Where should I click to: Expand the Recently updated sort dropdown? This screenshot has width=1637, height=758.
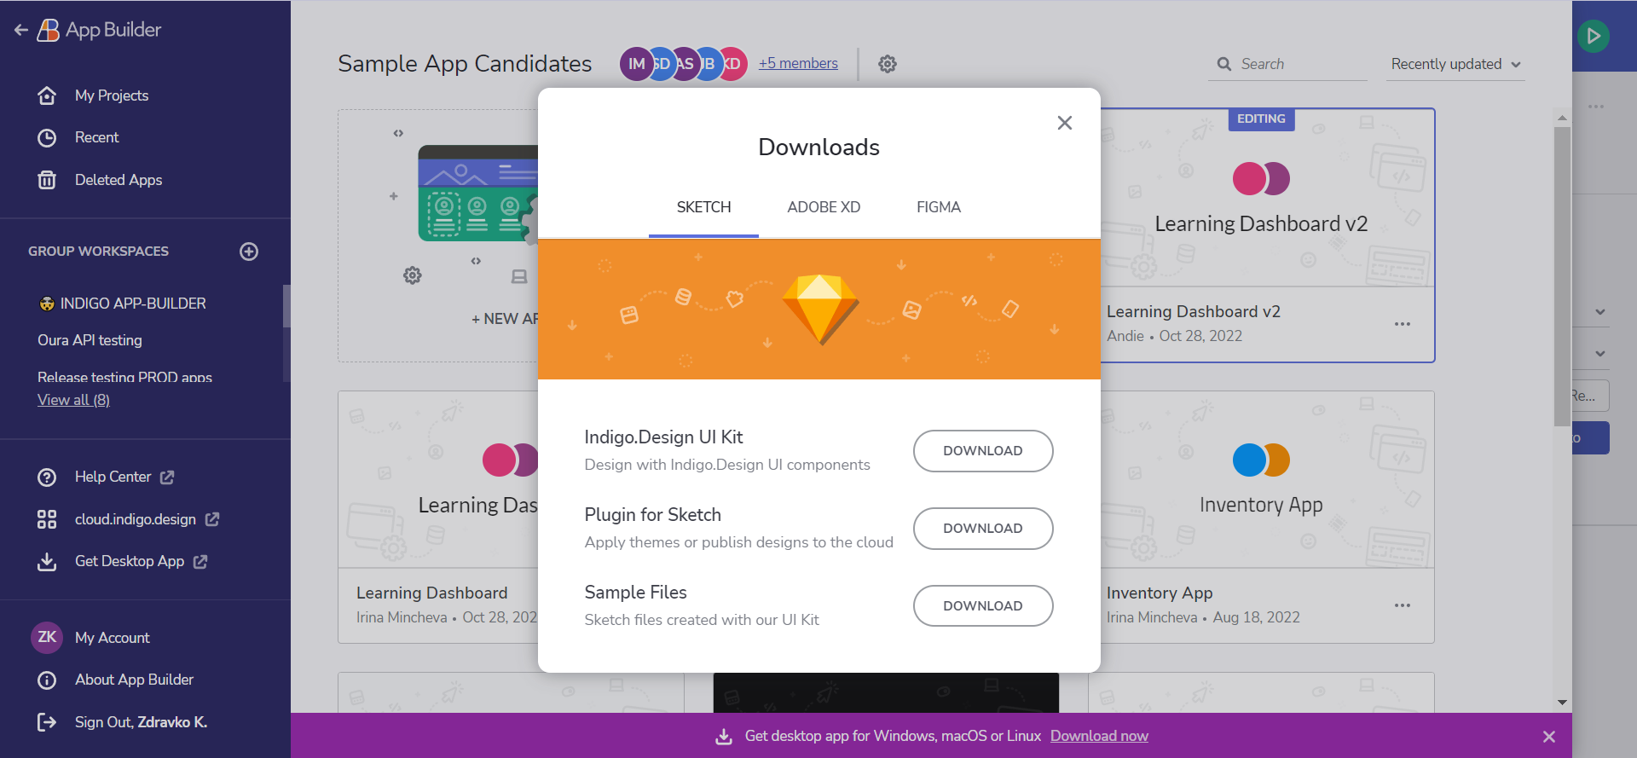[1455, 64]
